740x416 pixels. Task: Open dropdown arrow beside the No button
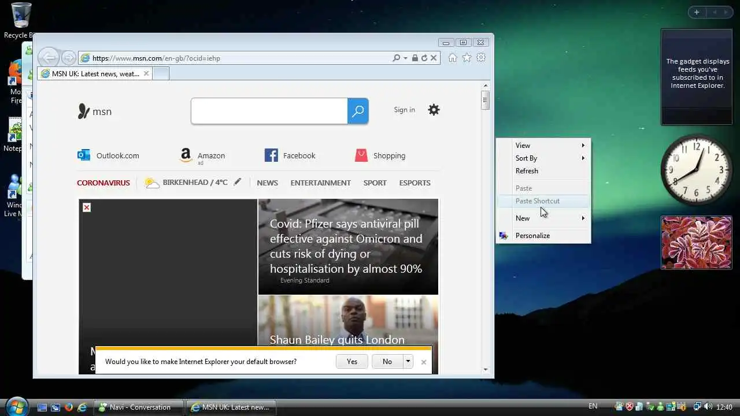[x=408, y=362]
